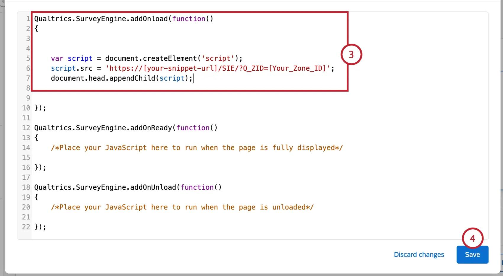Screen dimensions: 503x276
Task: Click the empty line 9 in editor
Action: pos(260,98)
